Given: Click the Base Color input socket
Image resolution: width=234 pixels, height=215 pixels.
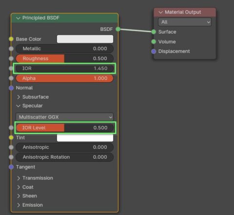Looking at the screenshot, I should (11, 39).
